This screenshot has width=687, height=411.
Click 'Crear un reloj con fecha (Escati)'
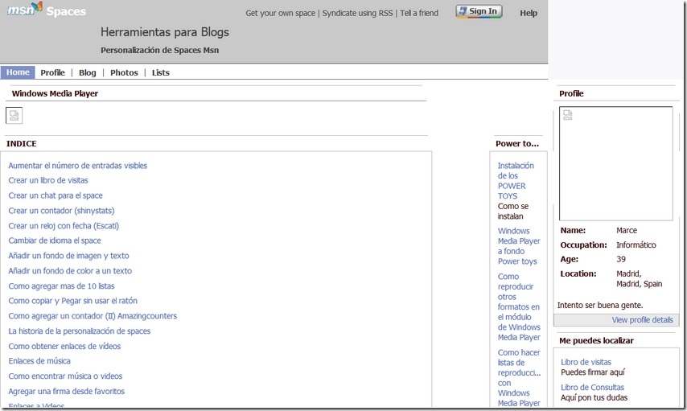click(x=64, y=226)
